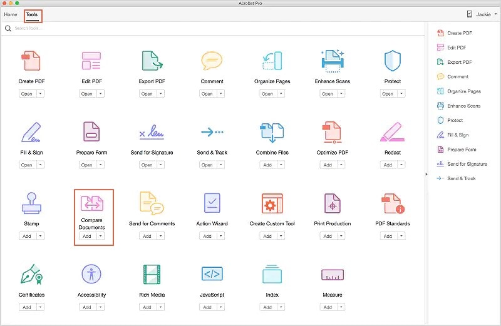This screenshot has width=501, height=326.
Task: Select the Action Wizard icon
Action: point(212,203)
